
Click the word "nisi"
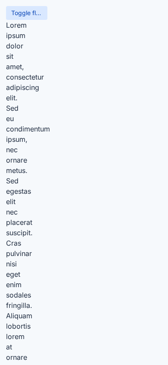pos(11,264)
